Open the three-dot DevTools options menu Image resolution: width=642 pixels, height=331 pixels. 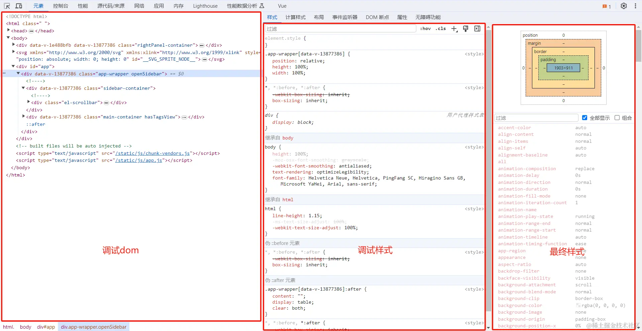(x=636, y=6)
